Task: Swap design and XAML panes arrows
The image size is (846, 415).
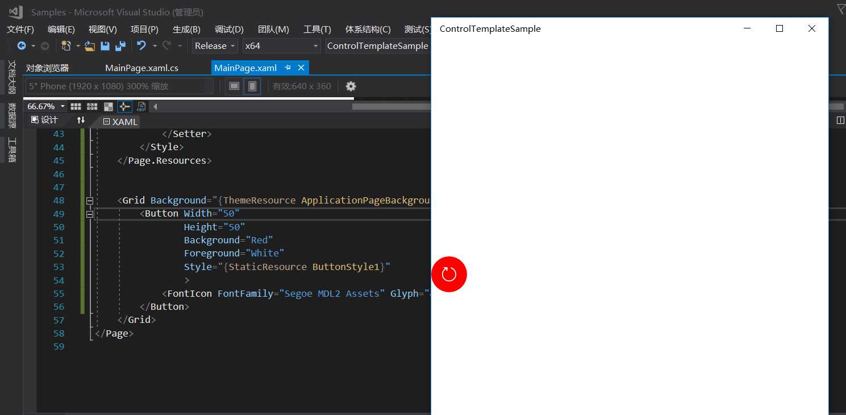Action: pyautogui.click(x=81, y=120)
